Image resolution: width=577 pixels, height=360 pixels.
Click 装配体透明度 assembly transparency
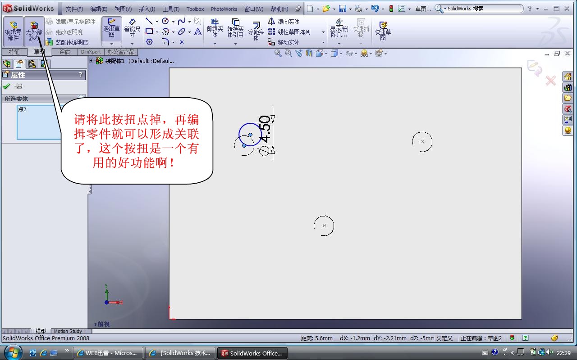67,42
